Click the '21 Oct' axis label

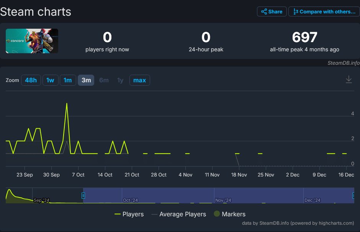(x=132, y=175)
